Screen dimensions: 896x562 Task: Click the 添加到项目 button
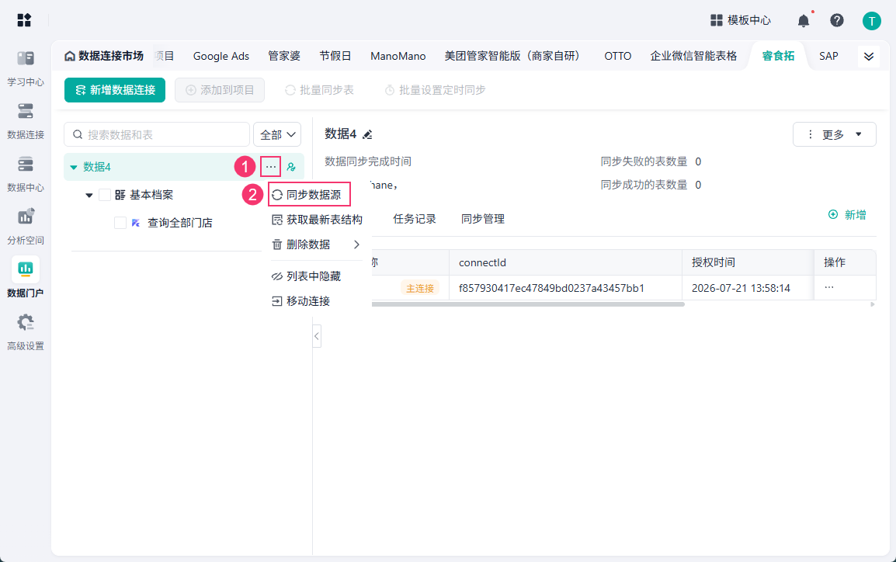(x=220, y=90)
